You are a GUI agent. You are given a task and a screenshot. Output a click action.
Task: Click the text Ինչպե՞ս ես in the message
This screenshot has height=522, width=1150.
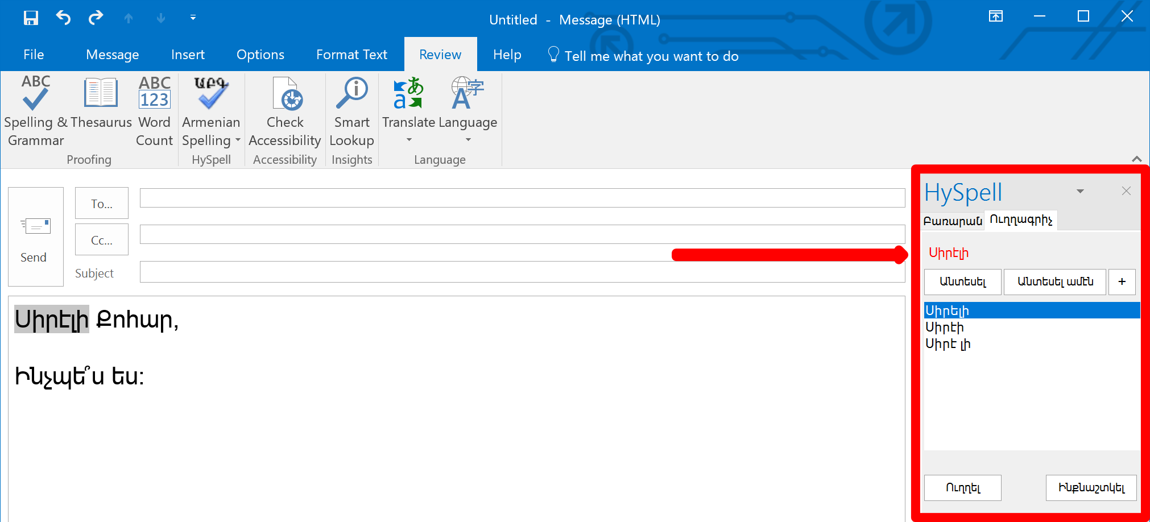79,376
